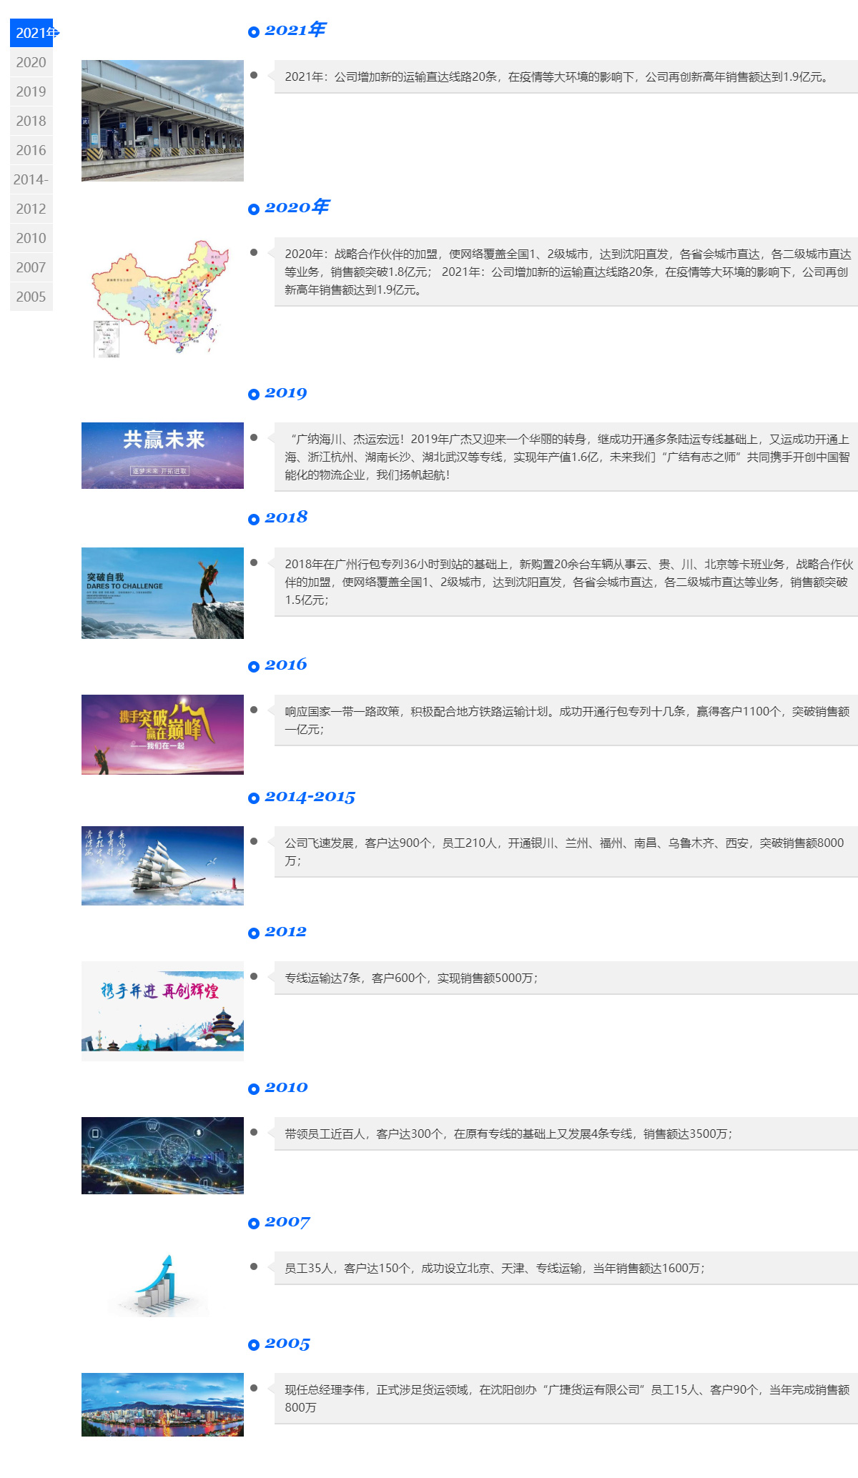This screenshot has width=858, height=1478.
Task: Click 2012 in the year sidebar
Action: point(31,209)
